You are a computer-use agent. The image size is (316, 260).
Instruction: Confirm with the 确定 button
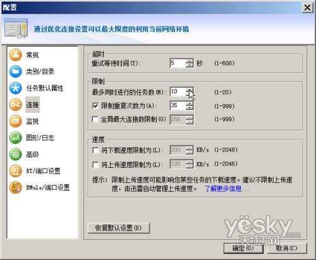tap(243, 249)
